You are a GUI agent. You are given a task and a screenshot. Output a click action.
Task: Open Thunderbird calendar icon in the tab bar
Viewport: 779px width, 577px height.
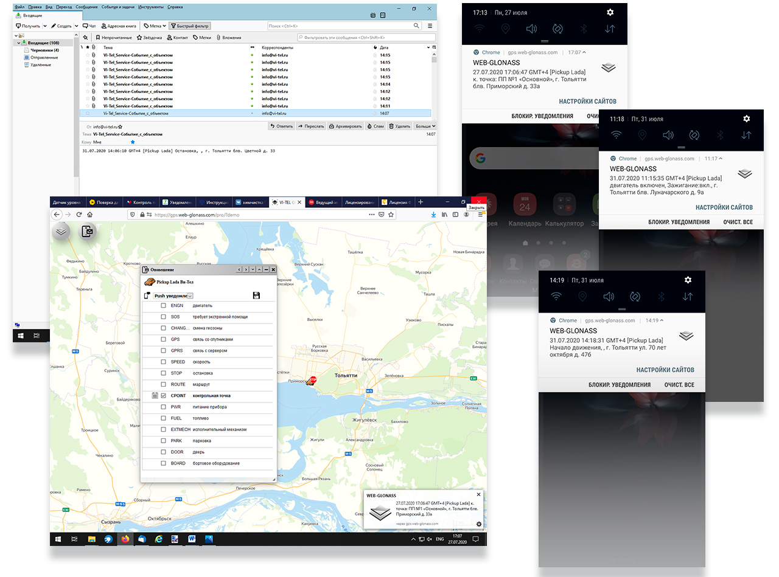click(x=372, y=15)
